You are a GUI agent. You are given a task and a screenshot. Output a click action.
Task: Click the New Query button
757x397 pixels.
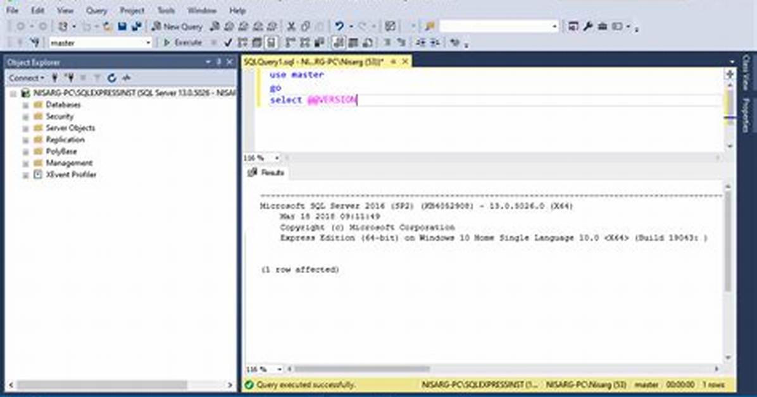[x=177, y=27]
